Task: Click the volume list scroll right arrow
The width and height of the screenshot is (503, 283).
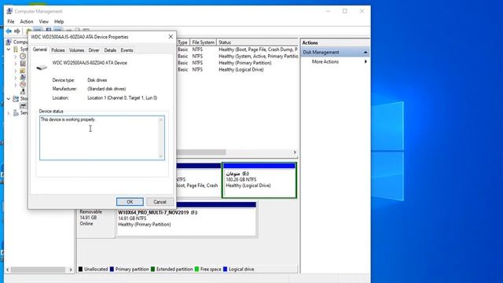Action: [x=295, y=153]
